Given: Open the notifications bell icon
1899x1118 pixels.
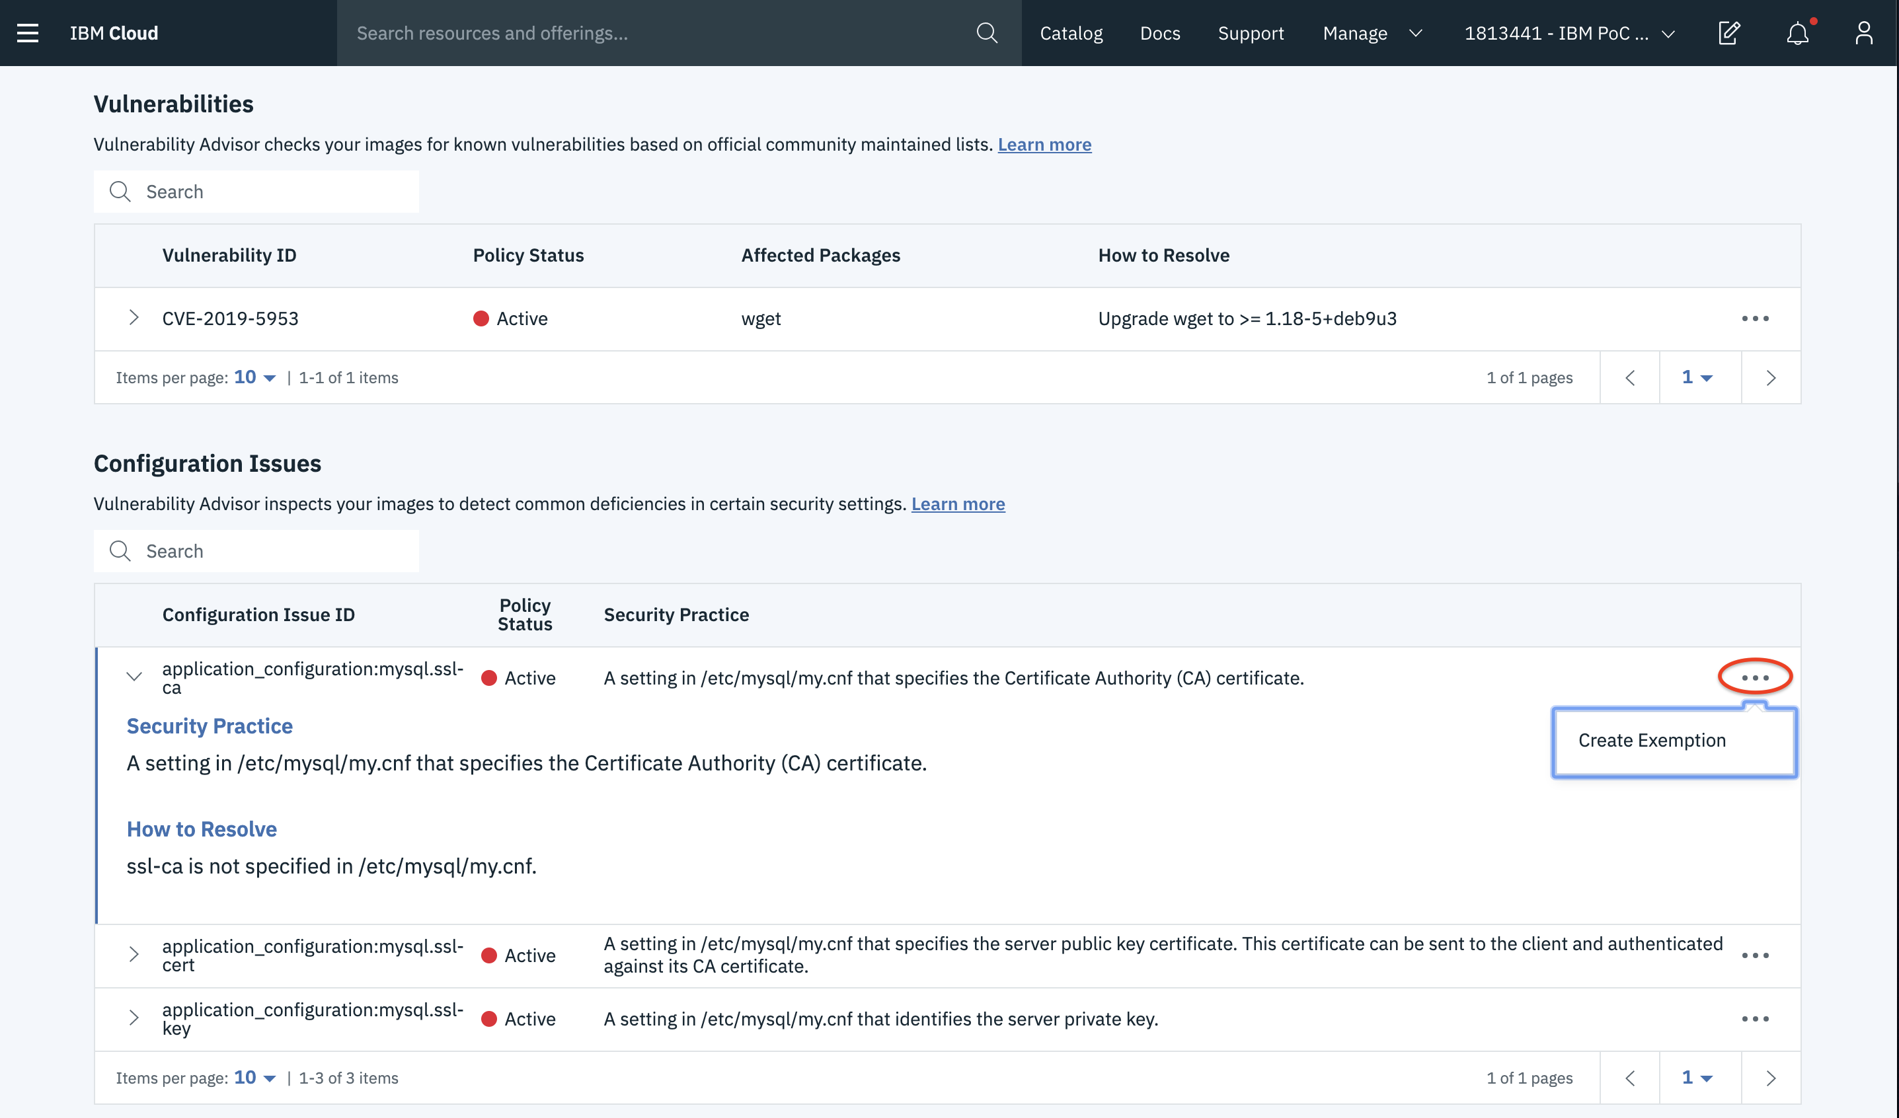Looking at the screenshot, I should pos(1798,33).
